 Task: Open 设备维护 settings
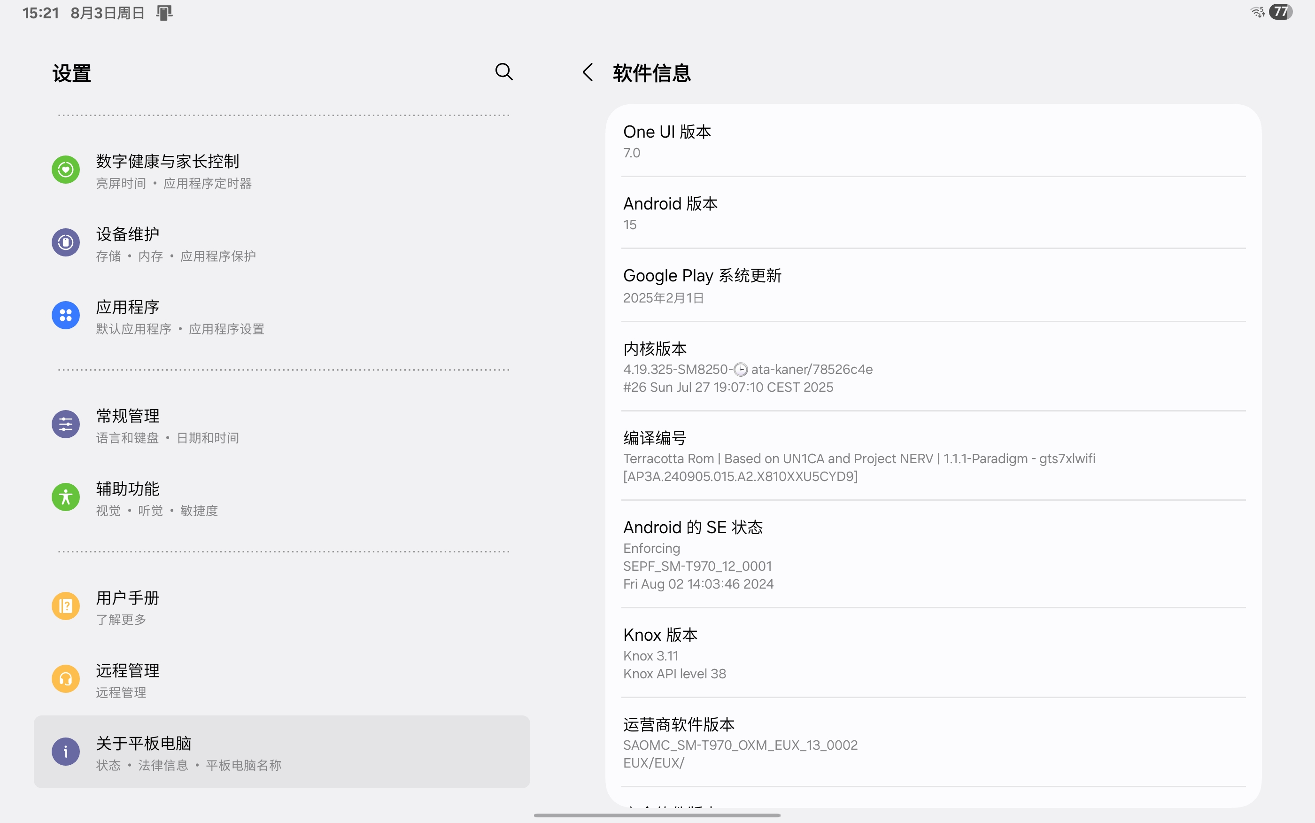click(282, 243)
